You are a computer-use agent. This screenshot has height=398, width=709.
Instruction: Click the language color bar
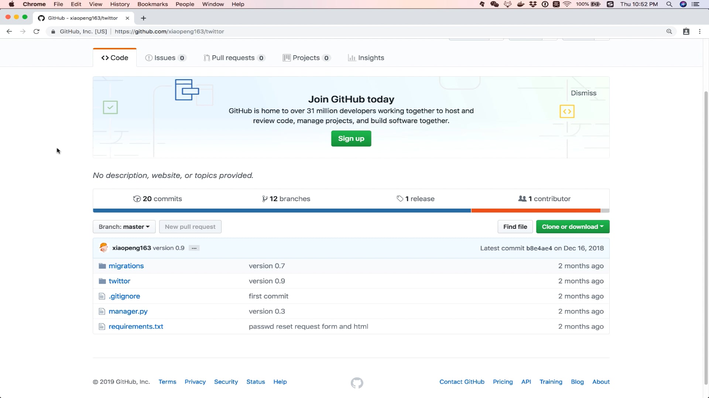click(x=351, y=210)
